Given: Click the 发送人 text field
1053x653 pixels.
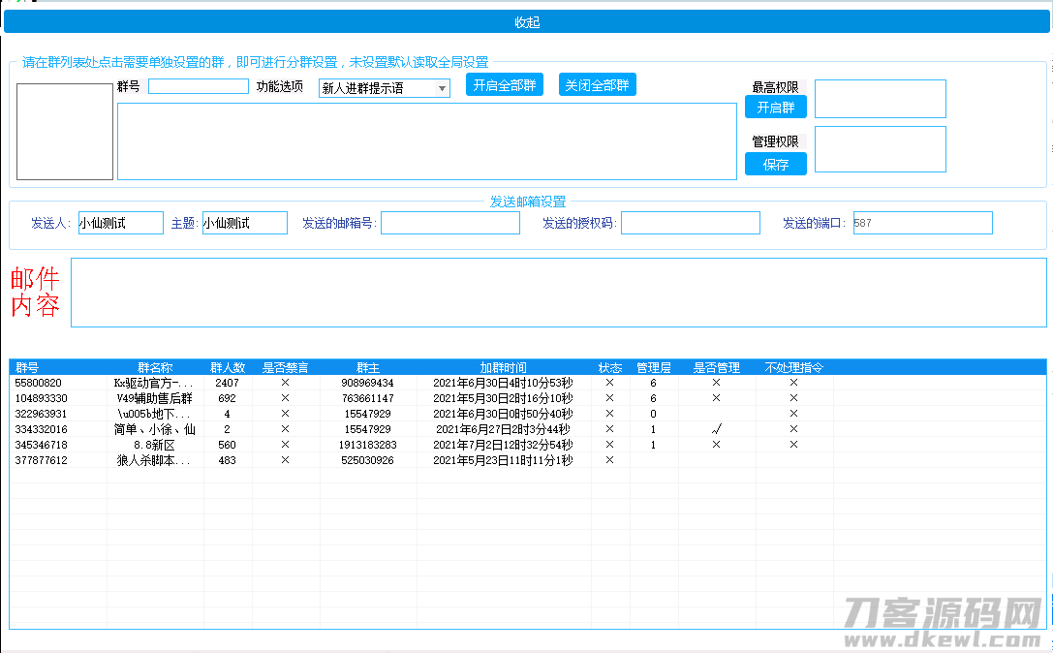Looking at the screenshot, I should point(121,223).
